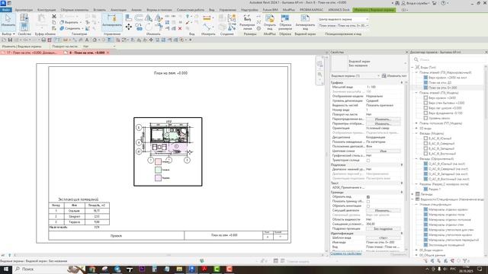The width and height of the screenshot is (488, 274).
Task: Select 'План на отм. 0+.000' in Project Browser
Action: 442,88
